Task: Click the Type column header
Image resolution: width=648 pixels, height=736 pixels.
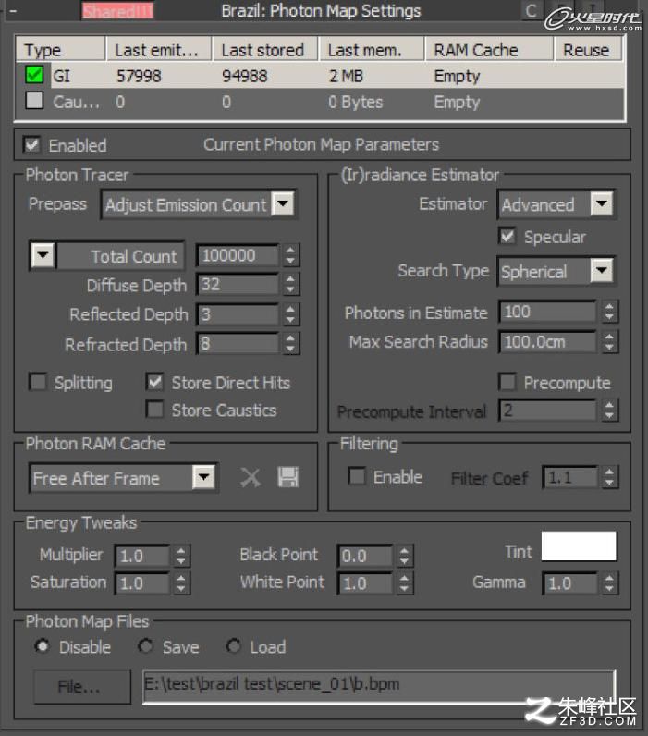Action: pos(60,49)
